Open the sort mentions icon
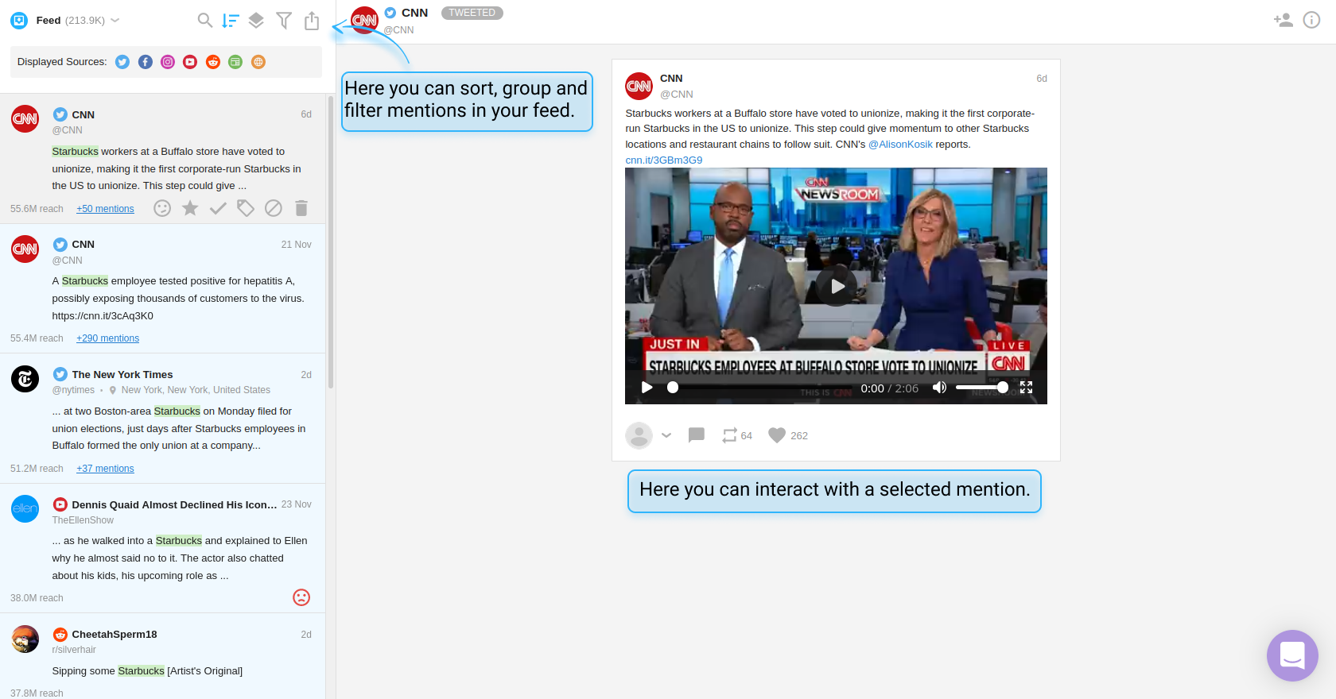 point(231,21)
